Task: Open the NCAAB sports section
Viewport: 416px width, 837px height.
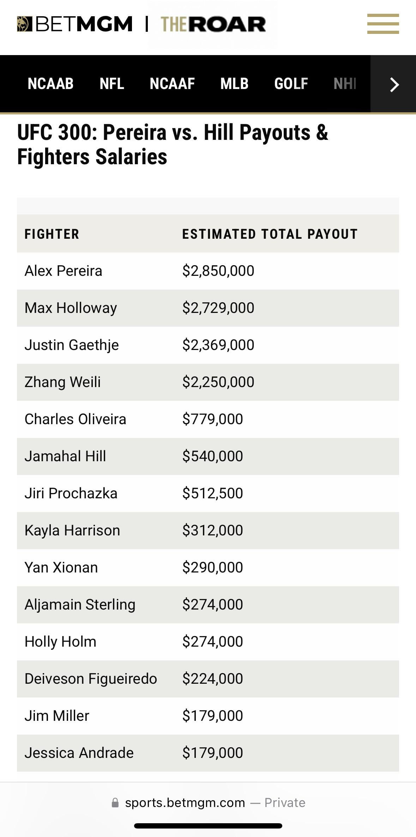Action: pos(51,84)
